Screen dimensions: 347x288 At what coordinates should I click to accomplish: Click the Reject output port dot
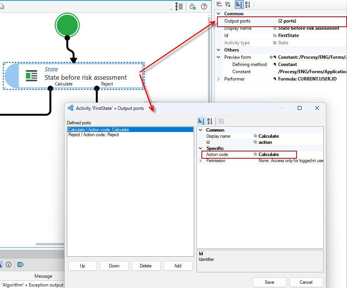point(97,88)
